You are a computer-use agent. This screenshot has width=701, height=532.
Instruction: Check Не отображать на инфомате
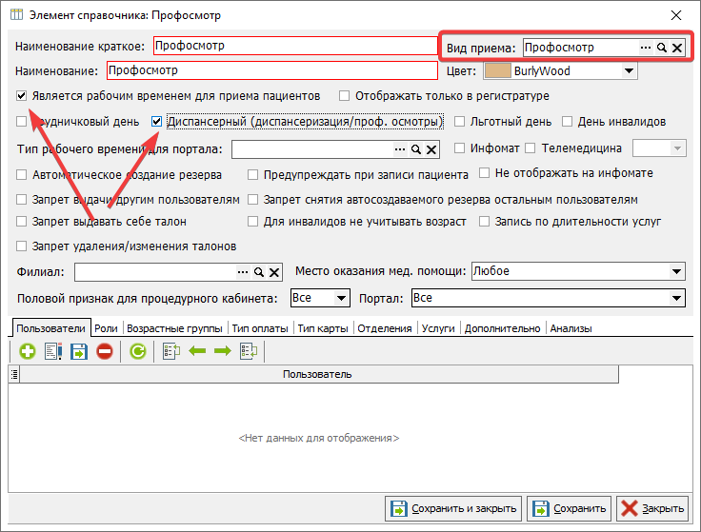click(484, 173)
